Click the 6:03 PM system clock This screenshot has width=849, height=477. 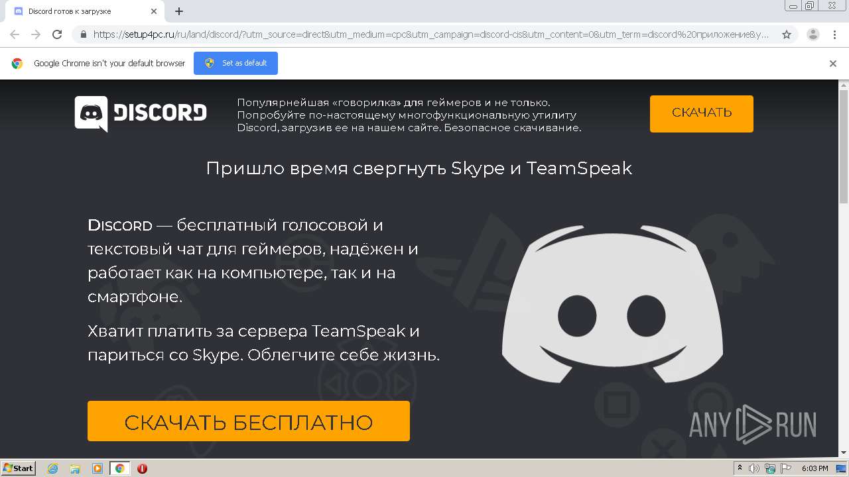(x=815, y=468)
